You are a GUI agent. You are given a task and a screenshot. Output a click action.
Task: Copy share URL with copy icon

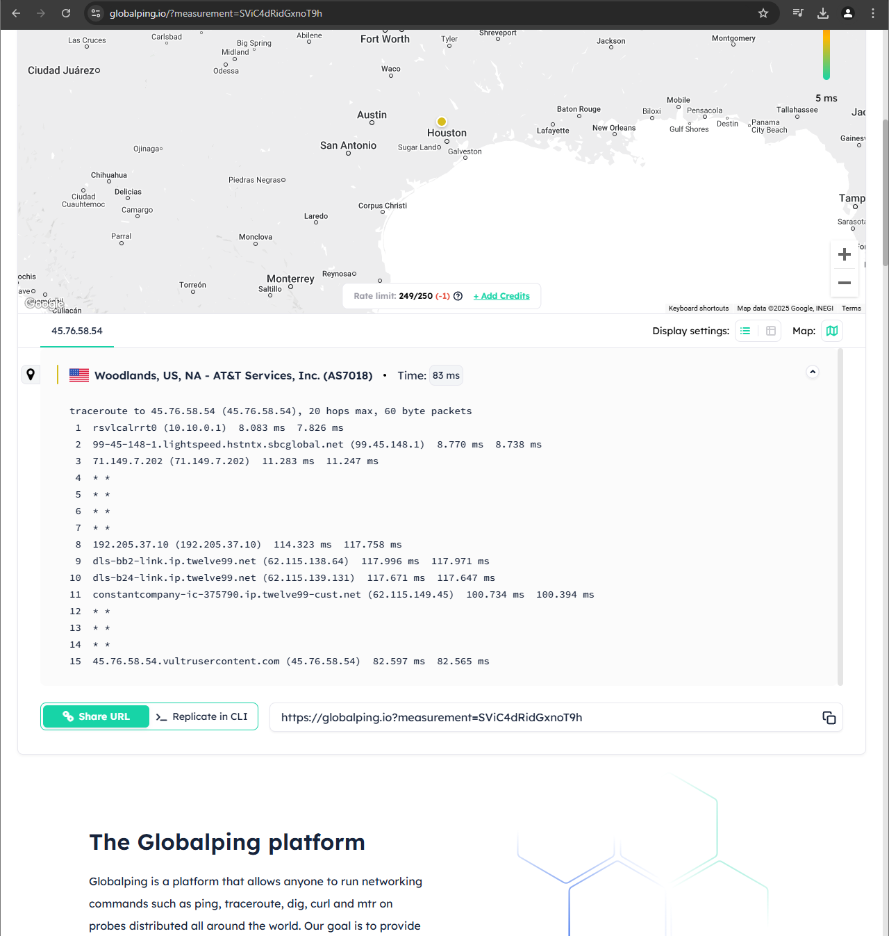829,717
